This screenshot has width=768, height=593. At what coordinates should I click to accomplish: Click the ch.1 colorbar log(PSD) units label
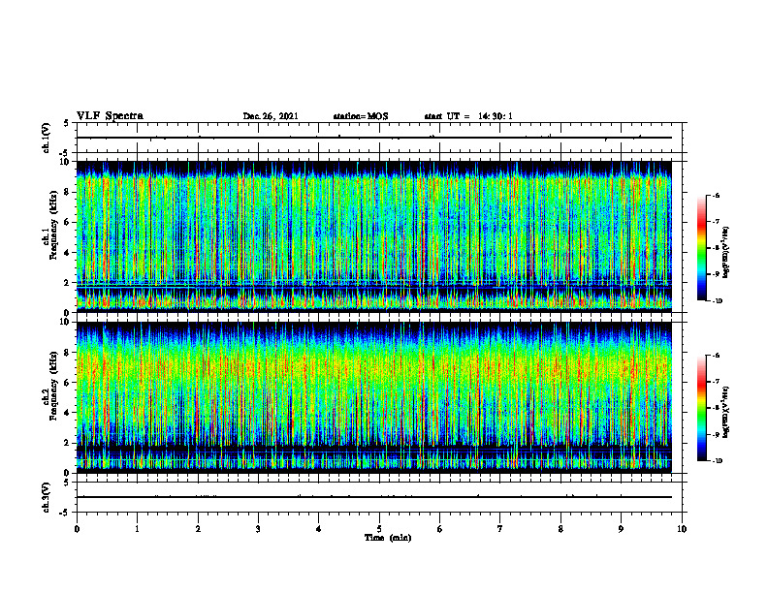(x=726, y=253)
